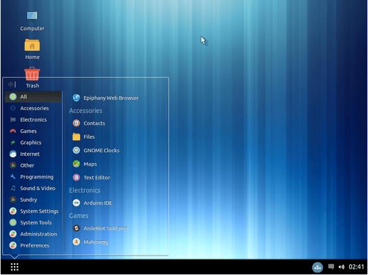
Task: Open the Computer desktop icon
Action: (x=32, y=21)
